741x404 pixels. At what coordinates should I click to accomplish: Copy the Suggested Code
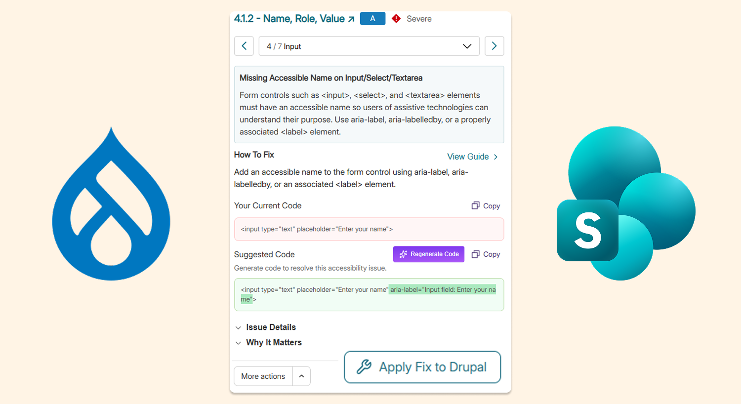point(486,254)
